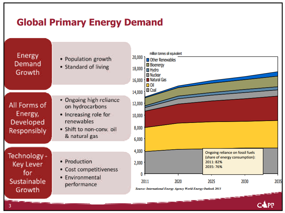The width and height of the screenshot is (285, 213).
Task: Click the slide number 3
Action: [10, 206]
